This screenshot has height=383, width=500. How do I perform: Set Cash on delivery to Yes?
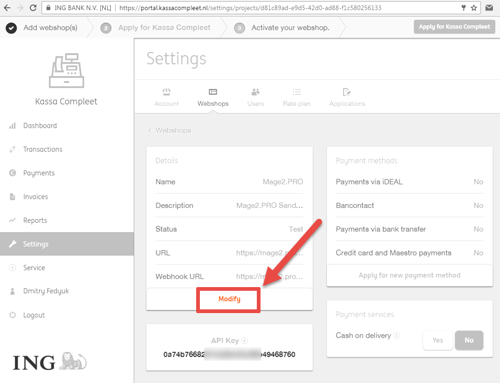tap(438, 340)
